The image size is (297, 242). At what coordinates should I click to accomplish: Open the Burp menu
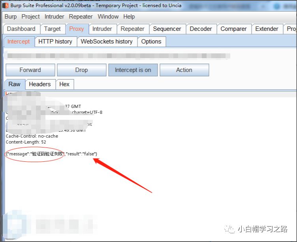11,17
